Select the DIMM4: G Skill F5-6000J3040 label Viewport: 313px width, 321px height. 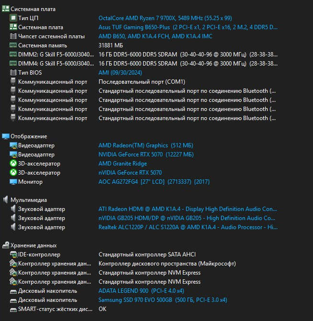coord(56,64)
